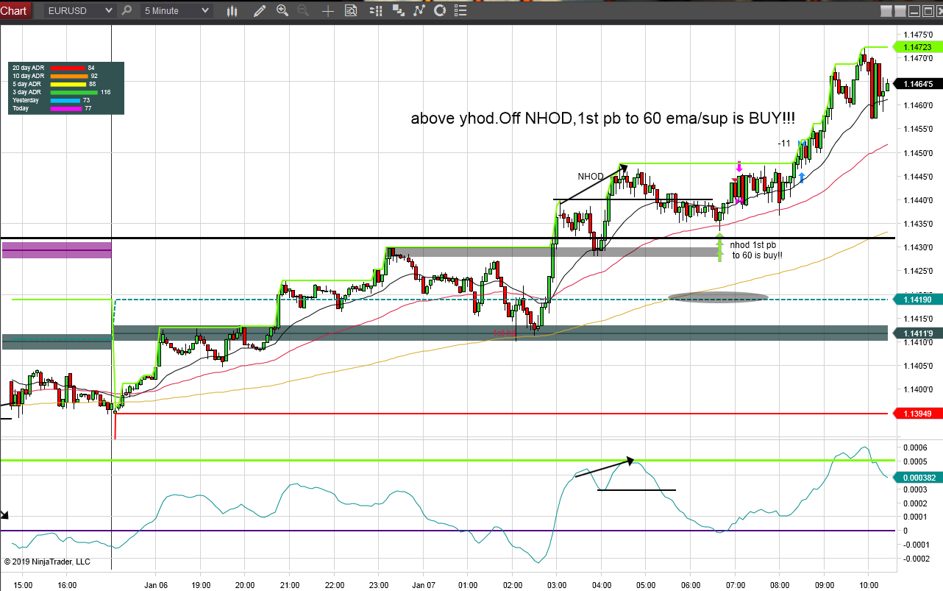
Task: Click the Jan 06 date label
Action: tap(155, 585)
